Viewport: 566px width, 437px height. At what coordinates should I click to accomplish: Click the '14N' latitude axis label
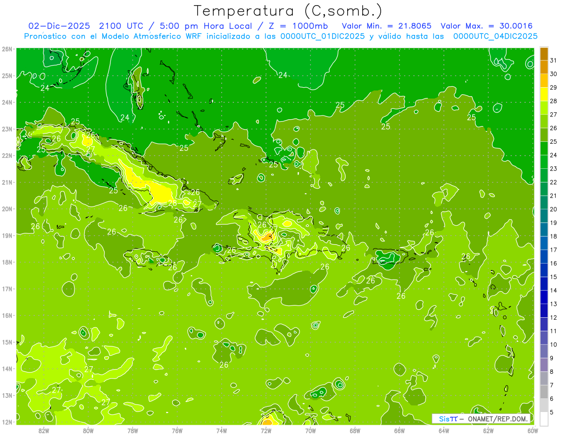[7, 369]
